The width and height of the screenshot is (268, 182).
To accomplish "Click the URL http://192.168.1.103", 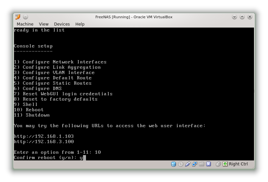I will (44, 136).
